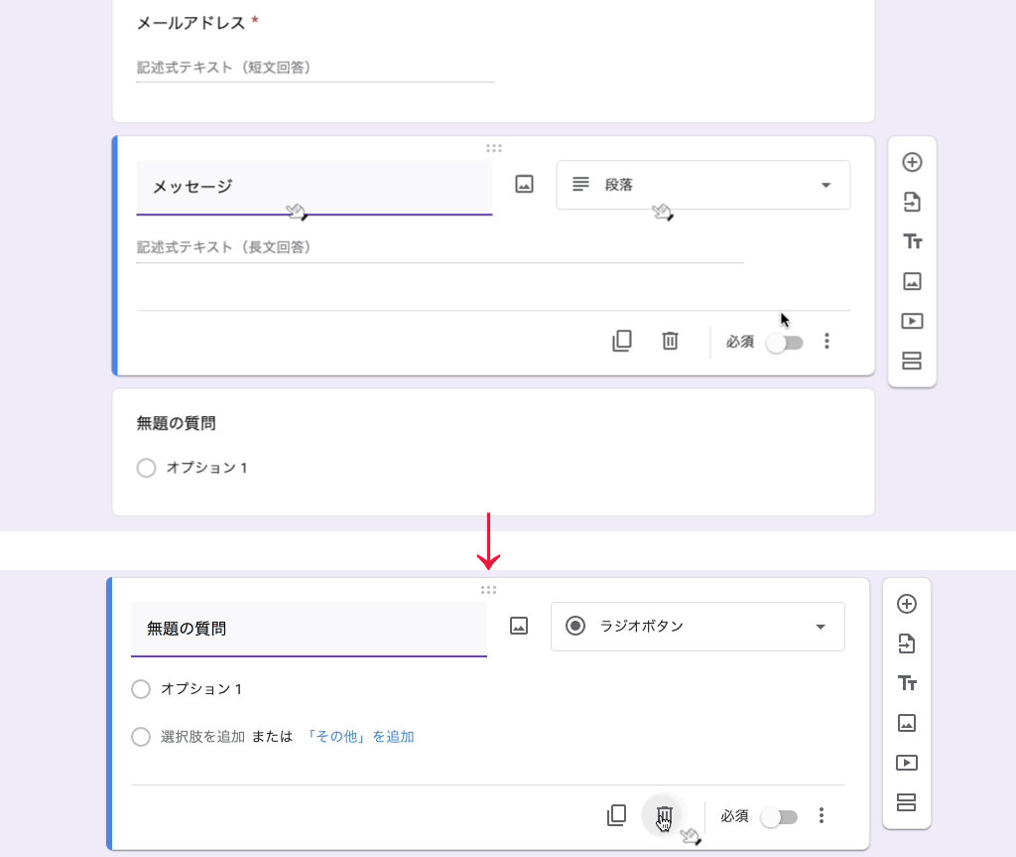This screenshot has height=857, width=1016.
Task: Delete the ラジオボタン question card
Action: tap(664, 815)
